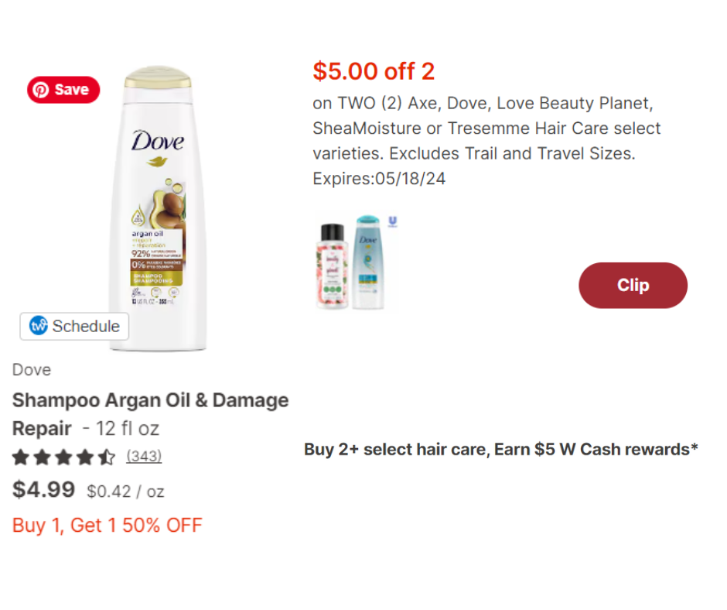Select the Buy 1, Get 1 50% OFF offer
Image resolution: width=727 pixels, height=610 pixels.
tap(107, 526)
